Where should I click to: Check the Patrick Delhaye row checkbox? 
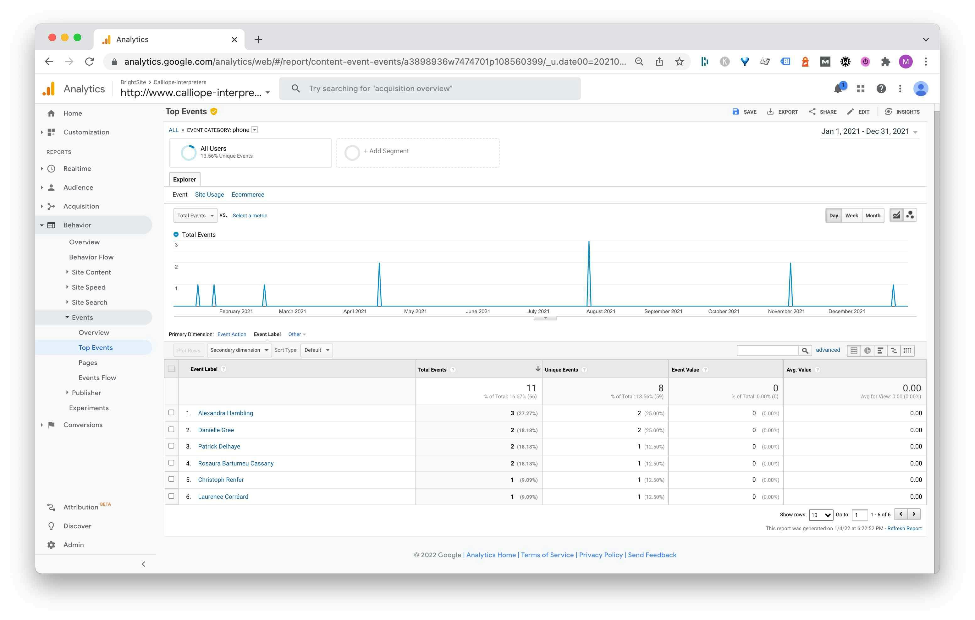tap(171, 446)
